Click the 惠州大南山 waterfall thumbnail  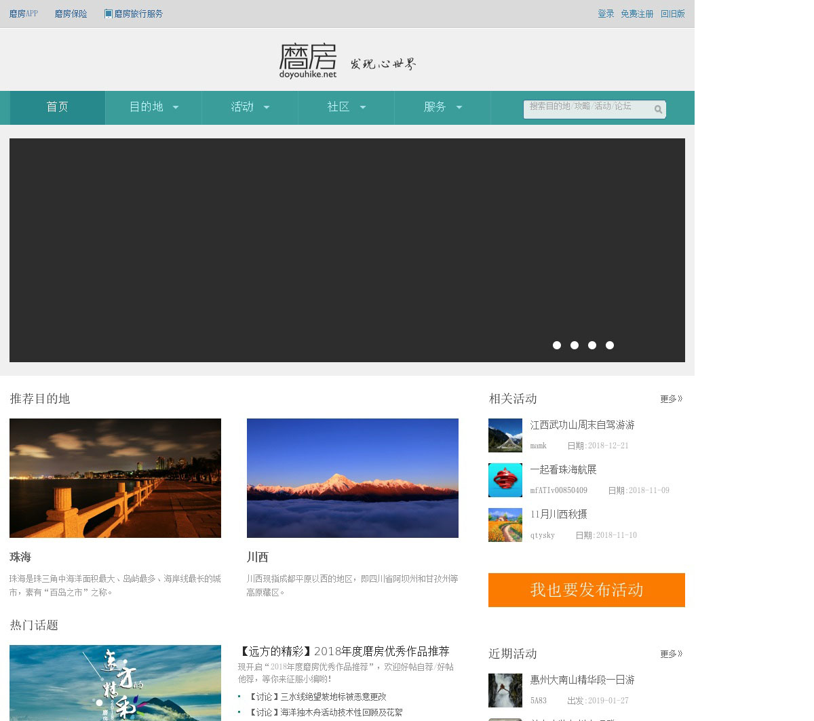tap(505, 690)
